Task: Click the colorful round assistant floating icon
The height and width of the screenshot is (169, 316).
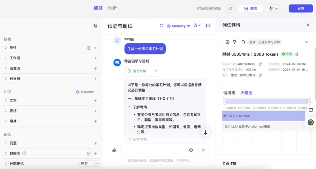Action: click(311, 122)
